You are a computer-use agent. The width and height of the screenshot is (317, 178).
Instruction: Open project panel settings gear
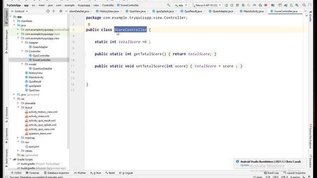point(60,11)
